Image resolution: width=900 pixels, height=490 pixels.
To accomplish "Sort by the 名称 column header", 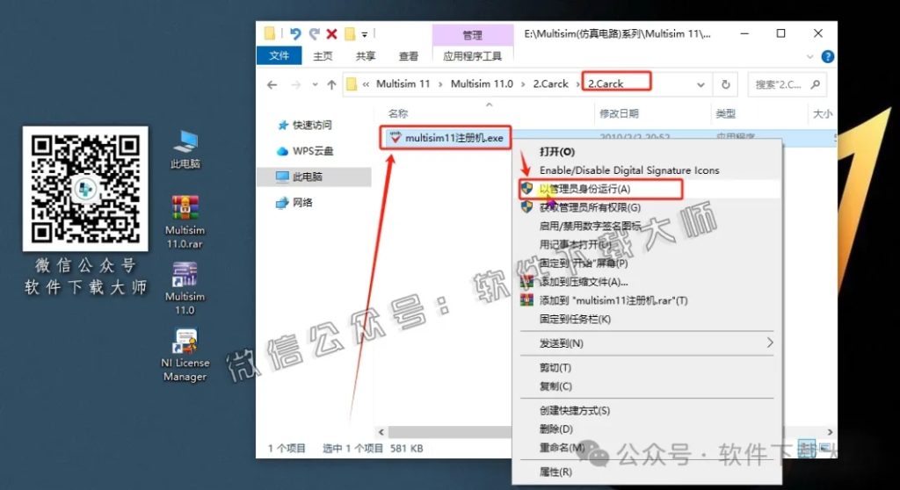I will (398, 113).
